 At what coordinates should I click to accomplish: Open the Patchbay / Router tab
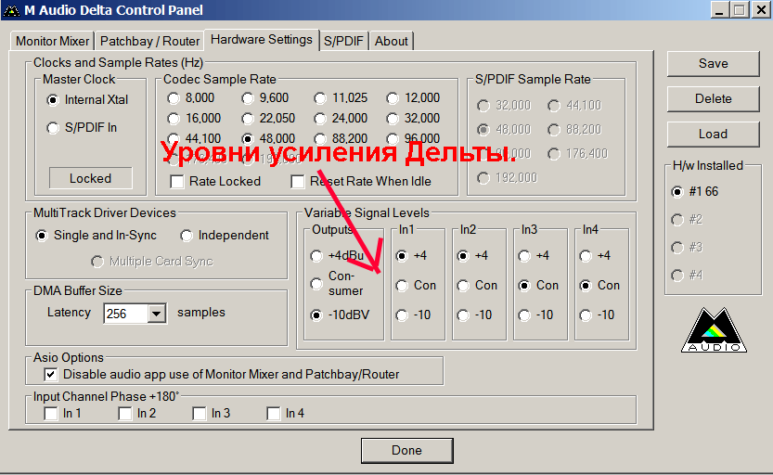click(x=149, y=41)
